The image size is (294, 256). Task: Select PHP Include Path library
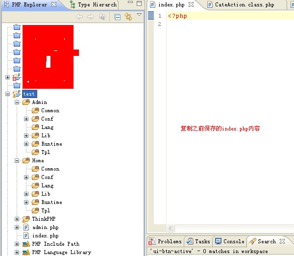click(56, 244)
